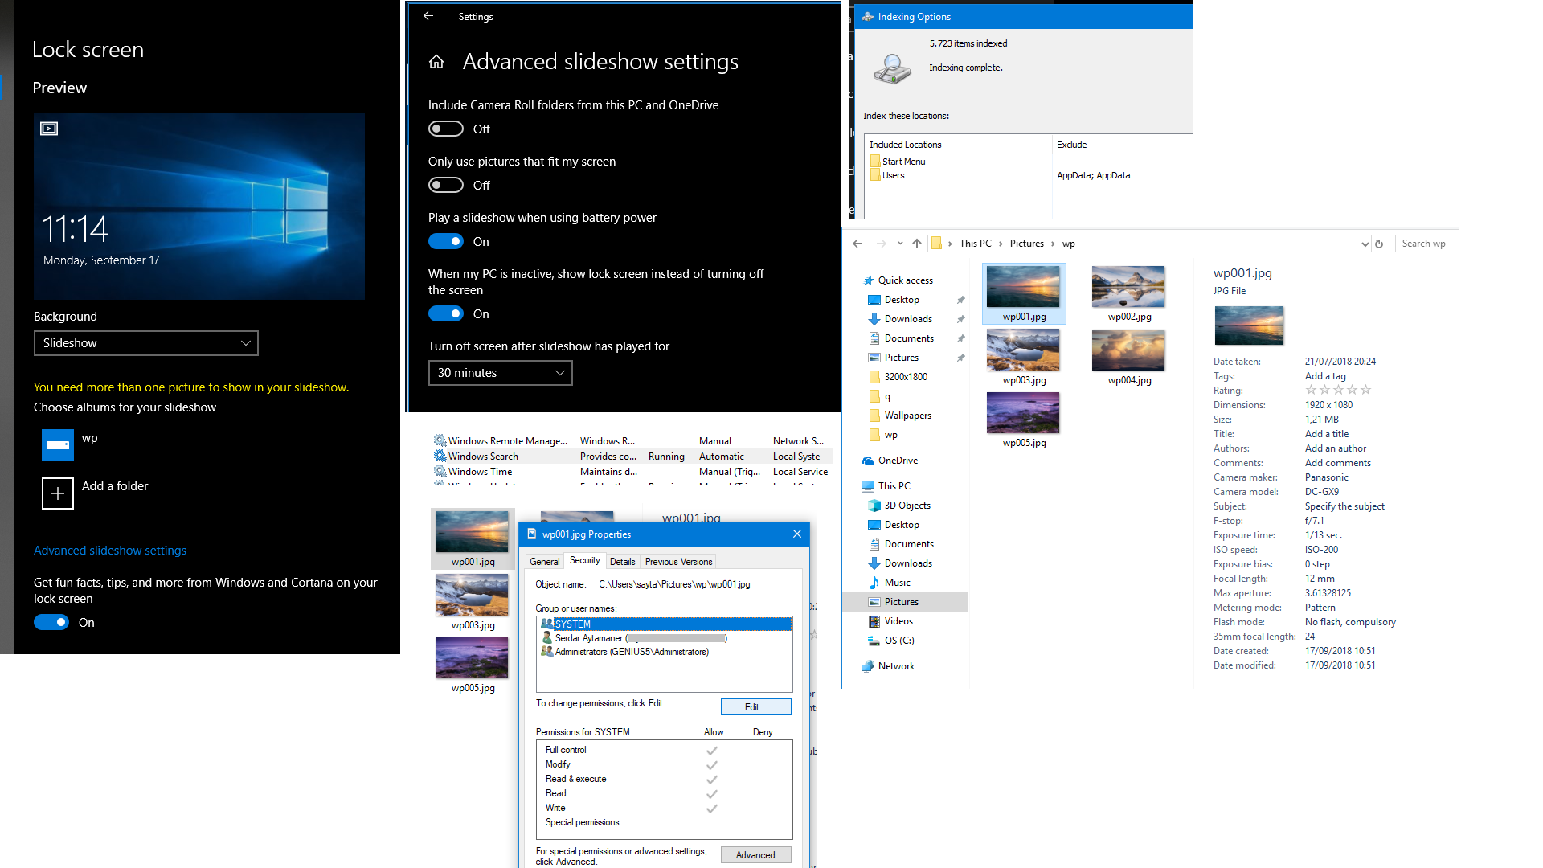Toggle Include Camera Roll folders switch

coord(446,129)
